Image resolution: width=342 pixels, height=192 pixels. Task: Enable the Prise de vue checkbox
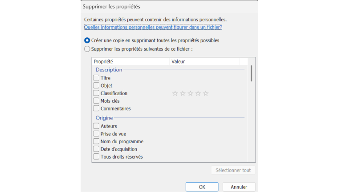pos(96,134)
